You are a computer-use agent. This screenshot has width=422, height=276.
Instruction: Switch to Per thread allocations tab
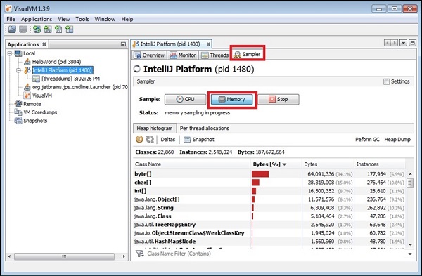205,129
